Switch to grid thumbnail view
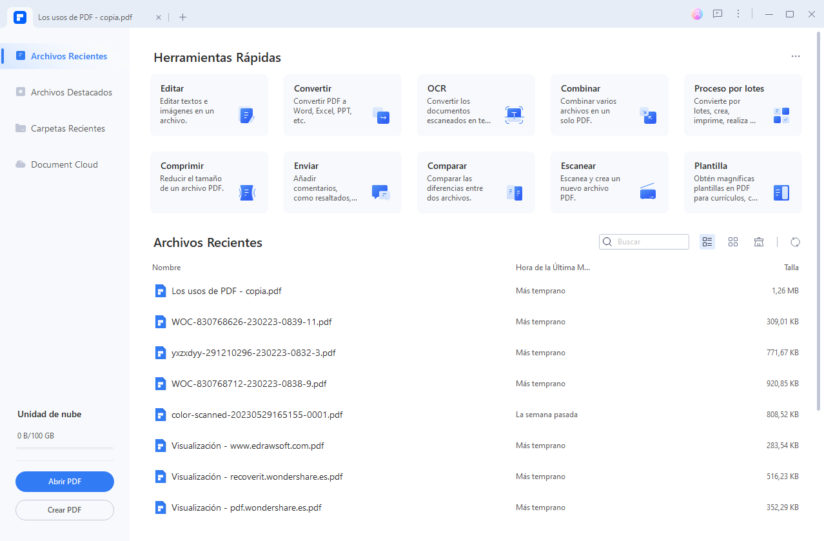This screenshot has height=541, width=824. [x=733, y=242]
